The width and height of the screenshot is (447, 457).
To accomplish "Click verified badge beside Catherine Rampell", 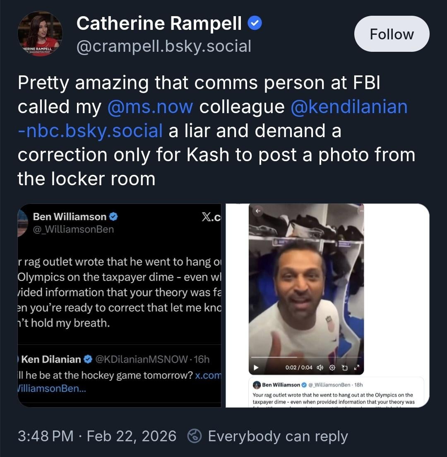I will click(x=255, y=24).
